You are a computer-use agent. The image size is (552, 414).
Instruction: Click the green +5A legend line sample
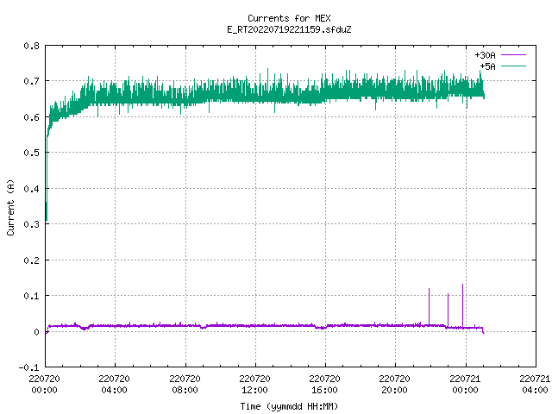[513, 66]
